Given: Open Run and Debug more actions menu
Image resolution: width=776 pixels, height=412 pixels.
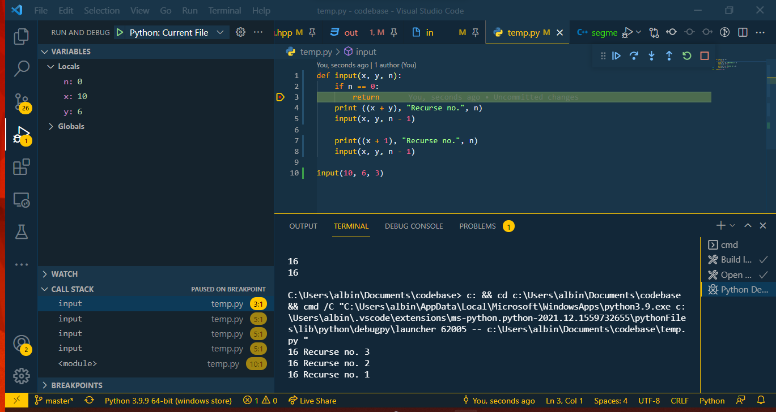Looking at the screenshot, I should click(x=258, y=32).
